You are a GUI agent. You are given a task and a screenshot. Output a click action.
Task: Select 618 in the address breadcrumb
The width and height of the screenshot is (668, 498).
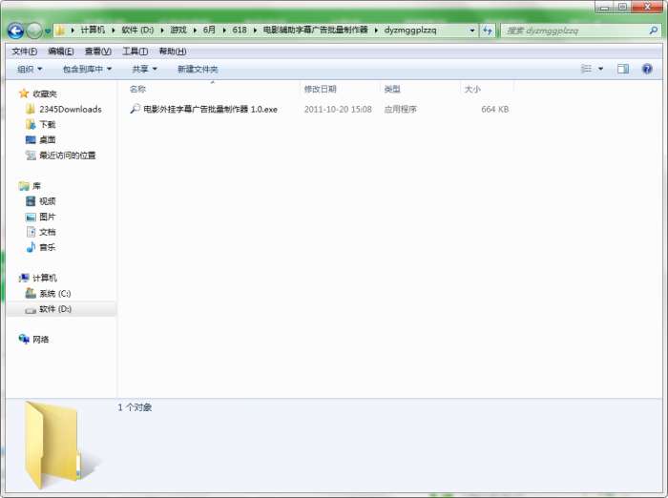(x=240, y=30)
